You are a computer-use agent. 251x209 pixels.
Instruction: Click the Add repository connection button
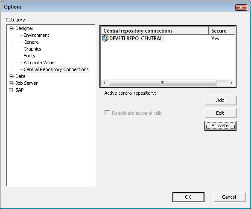coord(220,100)
